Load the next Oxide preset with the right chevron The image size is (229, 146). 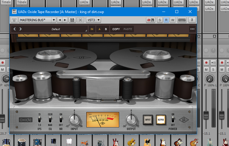tap(20, 29)
